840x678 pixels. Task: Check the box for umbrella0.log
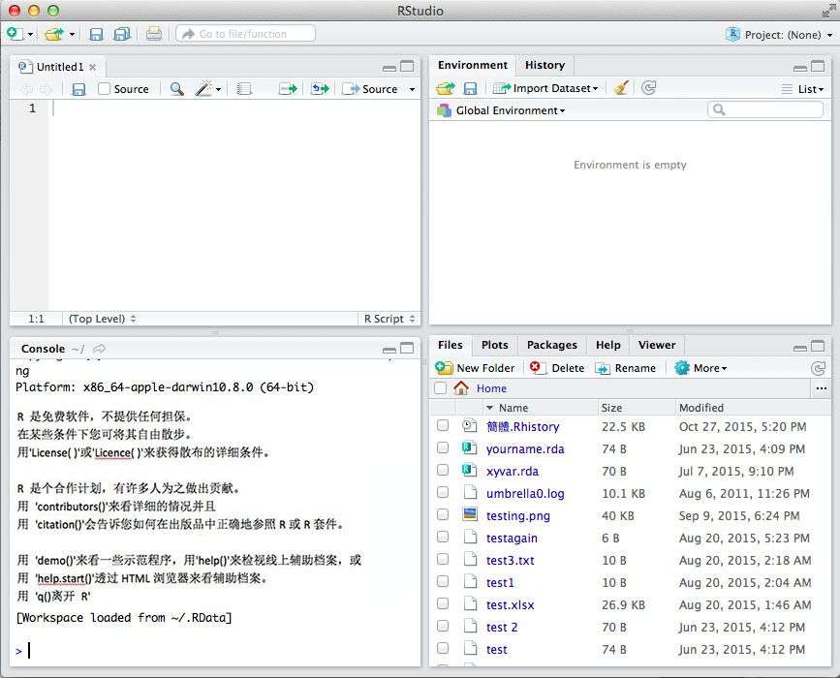click(x=443, y=492)
